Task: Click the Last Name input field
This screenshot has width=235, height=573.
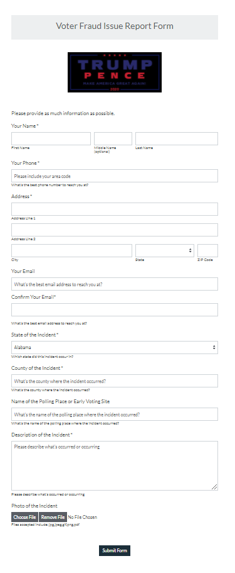Action: coord(177,139)
